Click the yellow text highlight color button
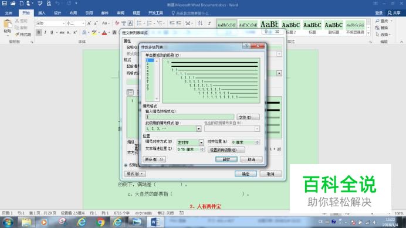Viewport: 406px width, 228px height. point(94,32)
